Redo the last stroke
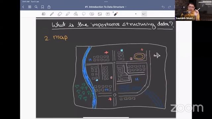This screenshot has width=212, height=119. click(169, 7)
